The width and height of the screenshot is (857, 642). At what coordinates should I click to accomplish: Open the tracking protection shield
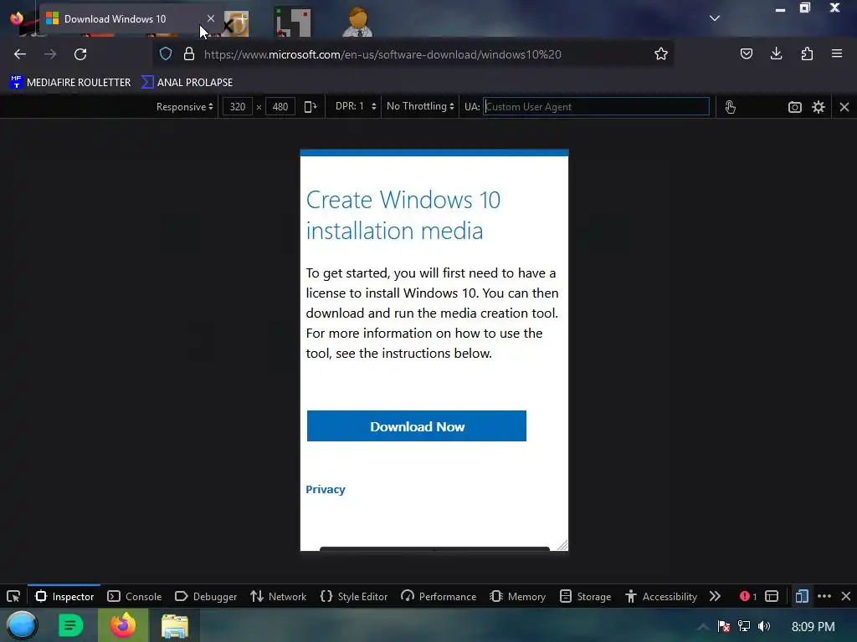point(166,54)
